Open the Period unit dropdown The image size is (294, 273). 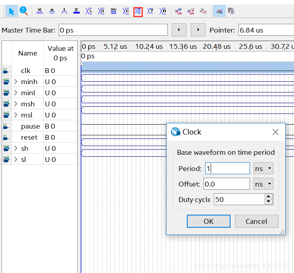263,168
